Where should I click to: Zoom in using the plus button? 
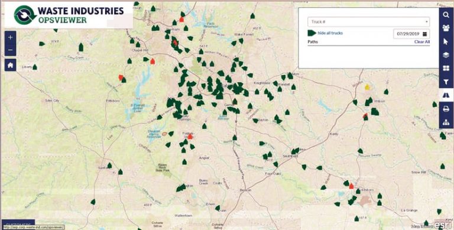click(x=11, y=37)
